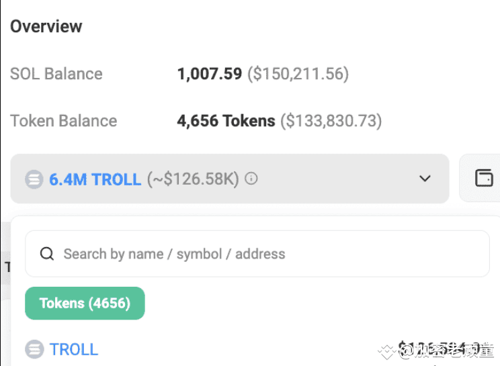Open the wallet icon button

coord(484,178)
